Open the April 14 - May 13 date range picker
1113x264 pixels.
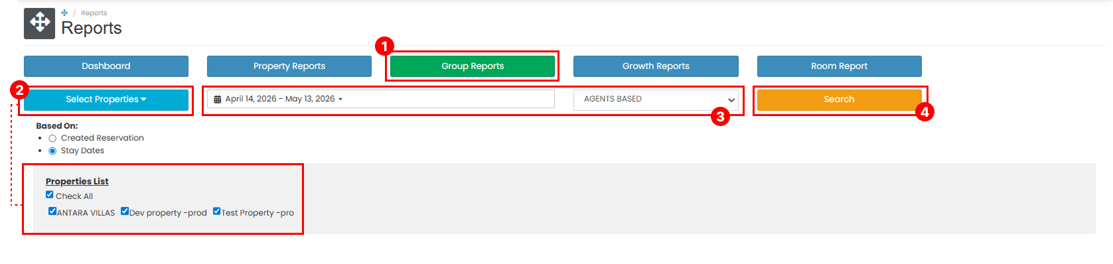click(381, 99)
